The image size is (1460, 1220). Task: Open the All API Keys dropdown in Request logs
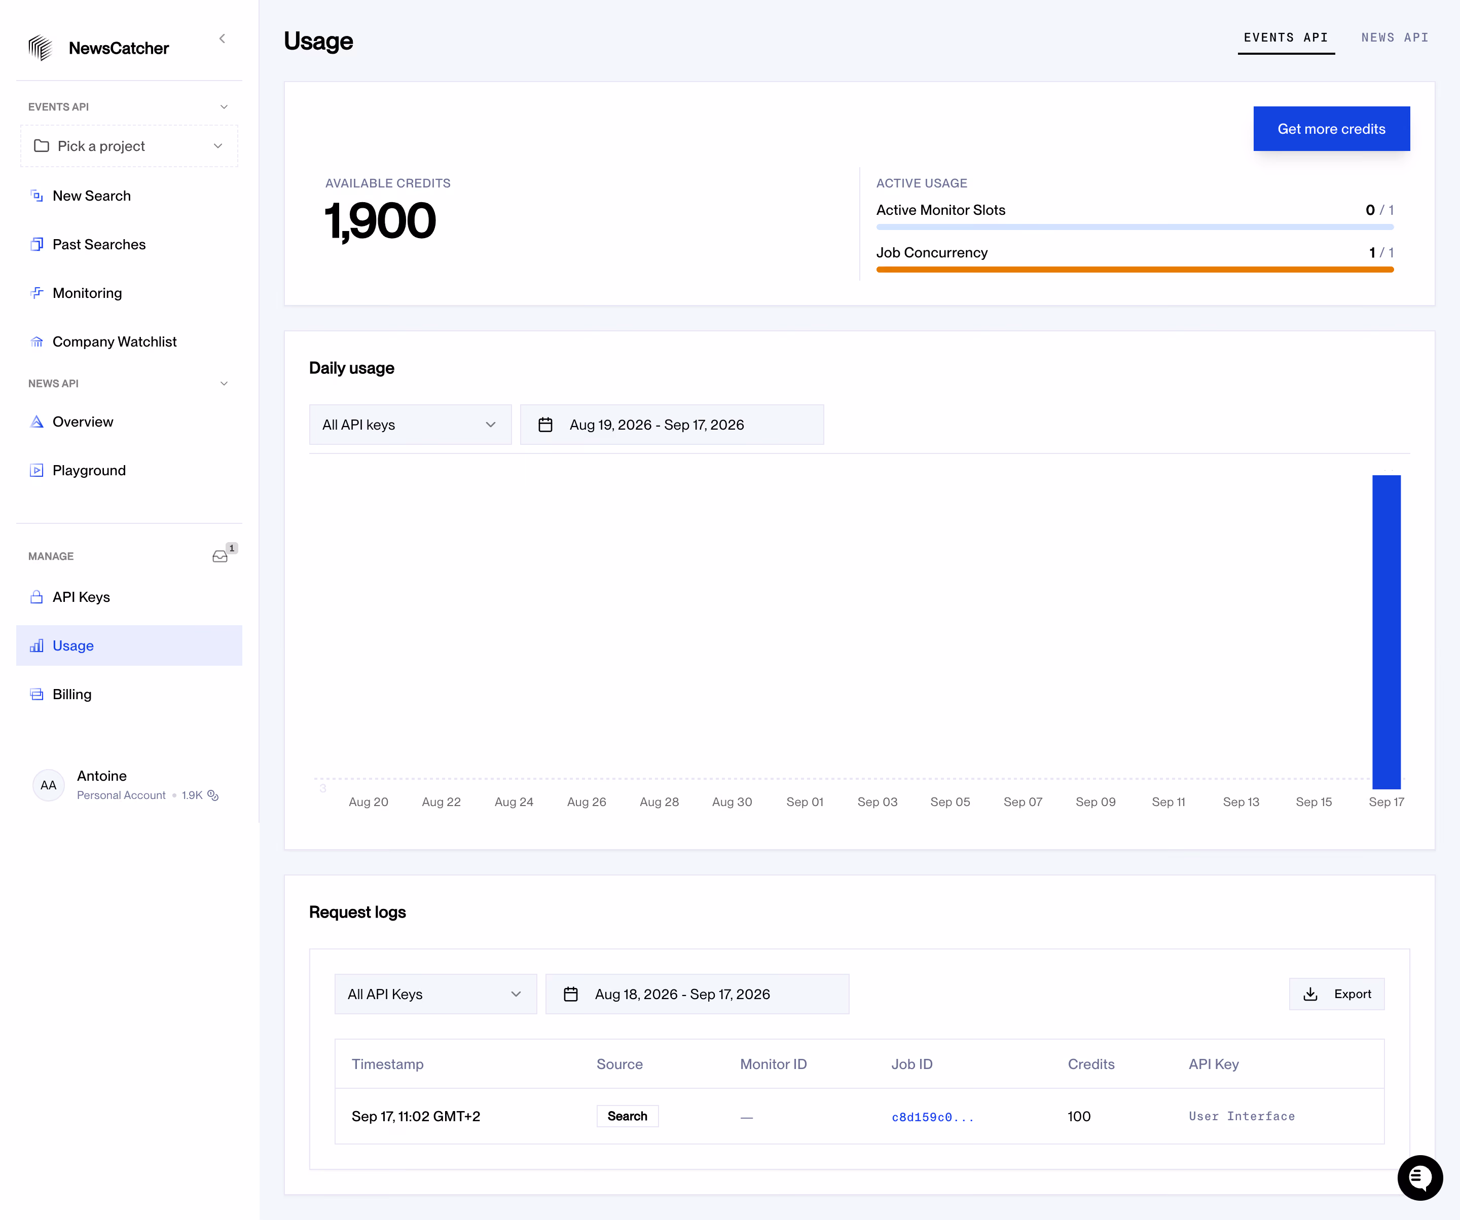tap(436, 994)
